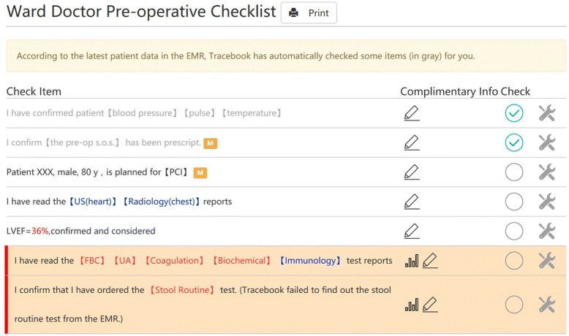Click the Print button

tap(309, 13)
